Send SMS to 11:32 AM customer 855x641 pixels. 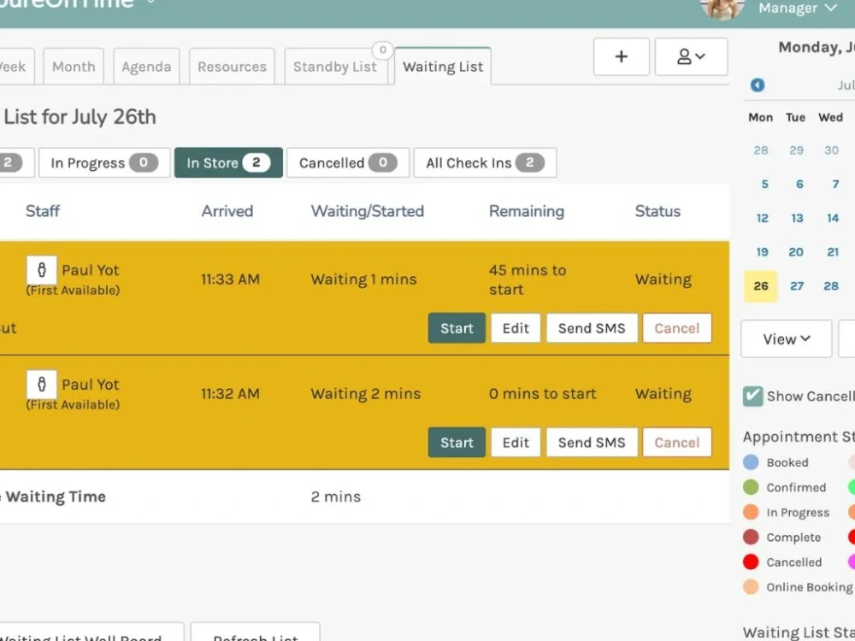[592, 442]
